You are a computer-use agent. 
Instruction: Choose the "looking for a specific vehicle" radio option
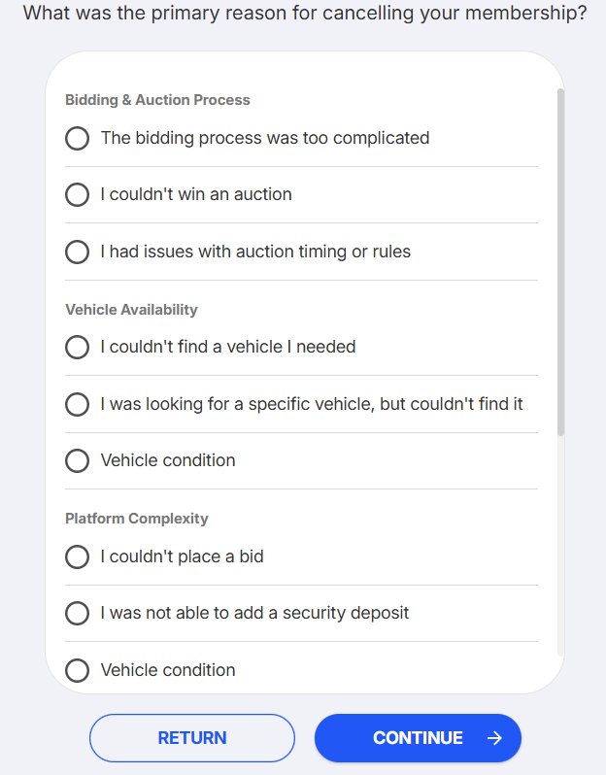(x=78, y=403)
